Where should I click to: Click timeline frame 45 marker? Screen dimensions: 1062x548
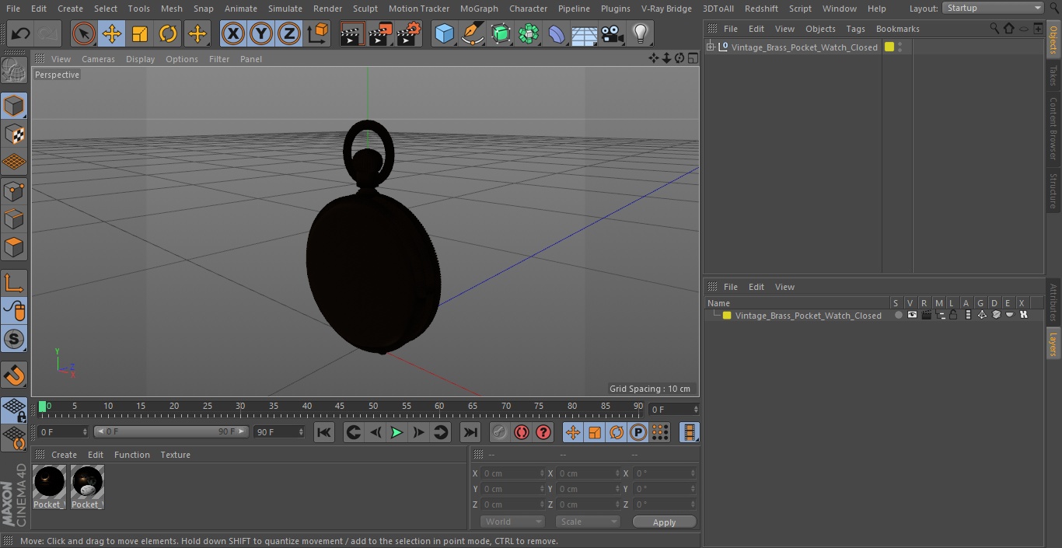coord(340,406)
